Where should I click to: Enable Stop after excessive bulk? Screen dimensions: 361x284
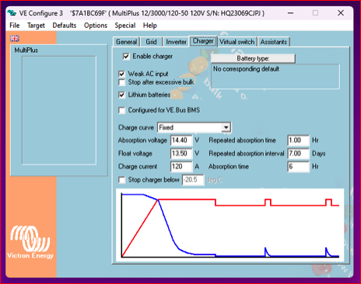[121, 82]
